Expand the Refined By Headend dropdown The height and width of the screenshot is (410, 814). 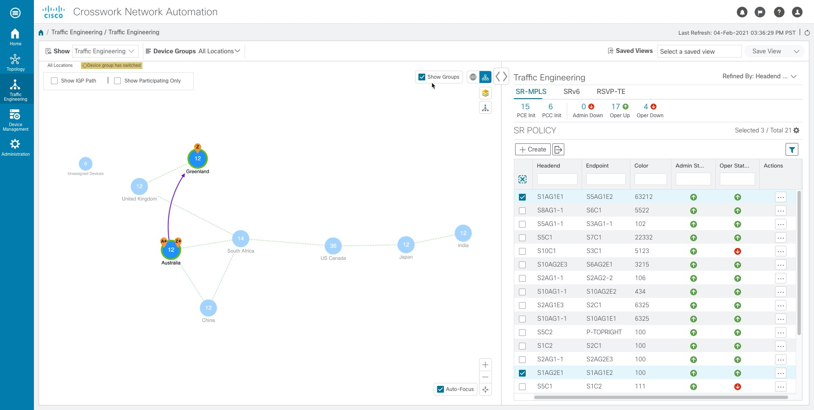(x=759, y=76)
